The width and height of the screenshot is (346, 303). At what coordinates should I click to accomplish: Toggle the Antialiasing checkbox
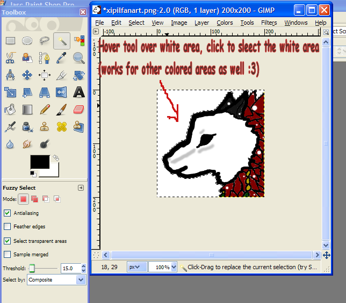pos(8,213)
